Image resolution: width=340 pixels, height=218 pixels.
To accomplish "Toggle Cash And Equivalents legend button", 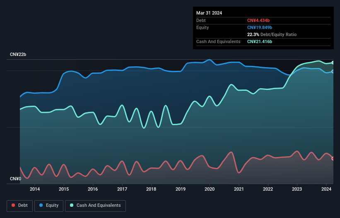I will pos(95,206).
